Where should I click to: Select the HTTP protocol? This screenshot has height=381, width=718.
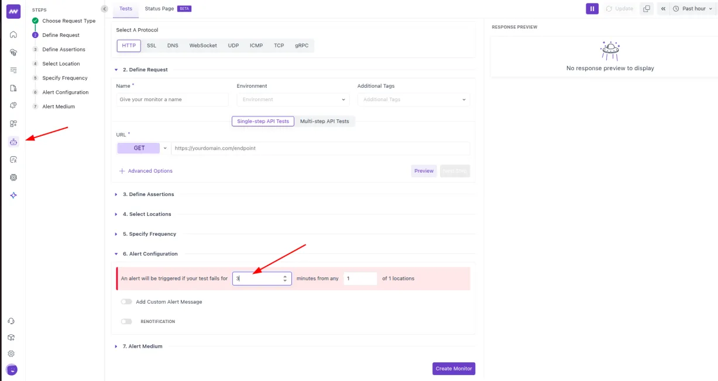tap(129, 46)
